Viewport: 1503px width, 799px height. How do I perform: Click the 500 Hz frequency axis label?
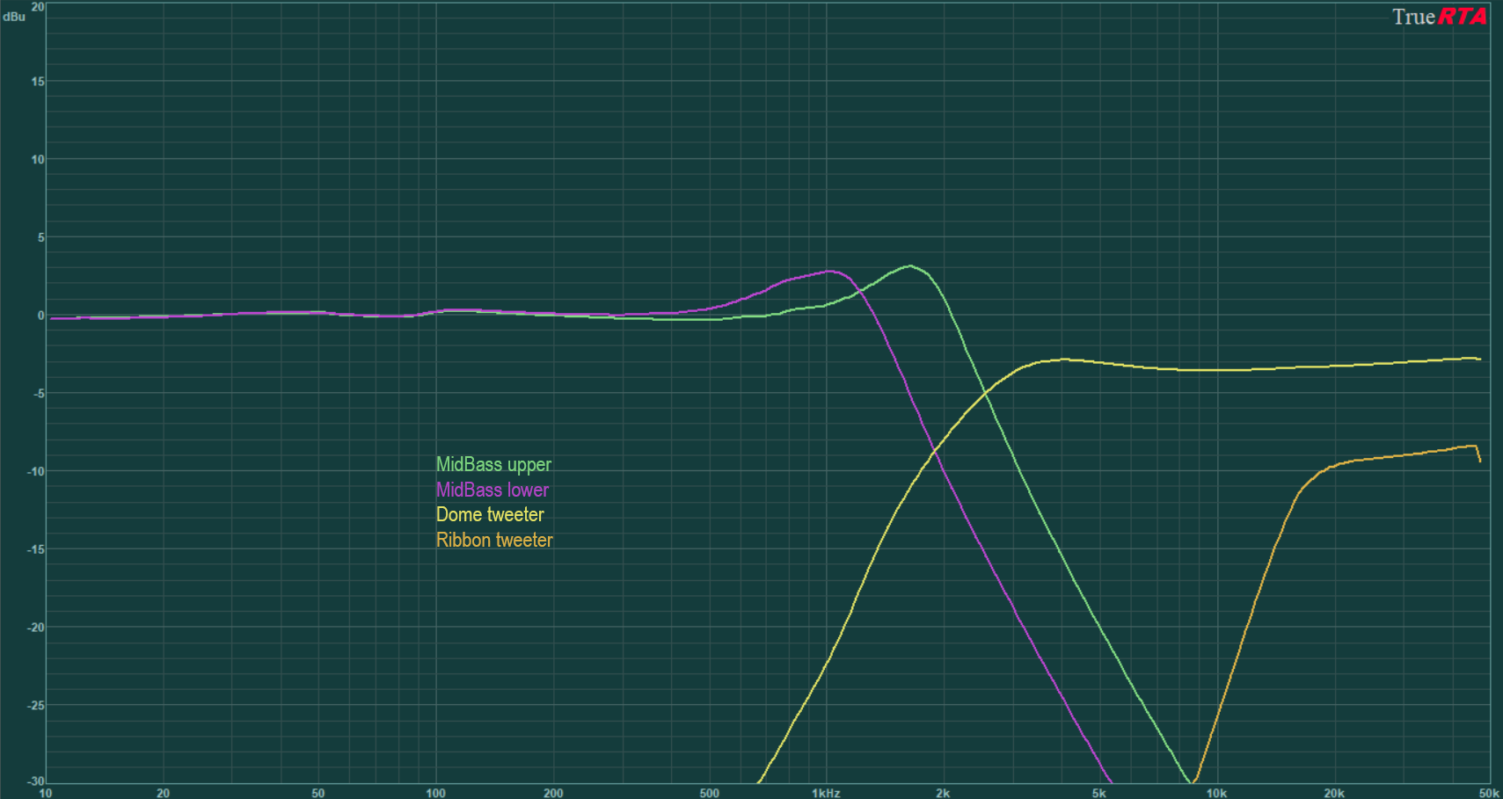click(x=709, y=793)
